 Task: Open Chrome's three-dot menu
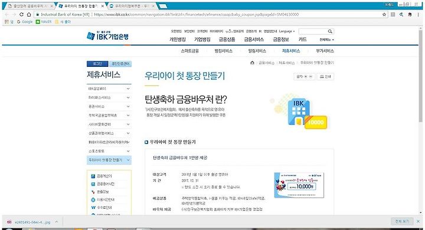[419, 14]
